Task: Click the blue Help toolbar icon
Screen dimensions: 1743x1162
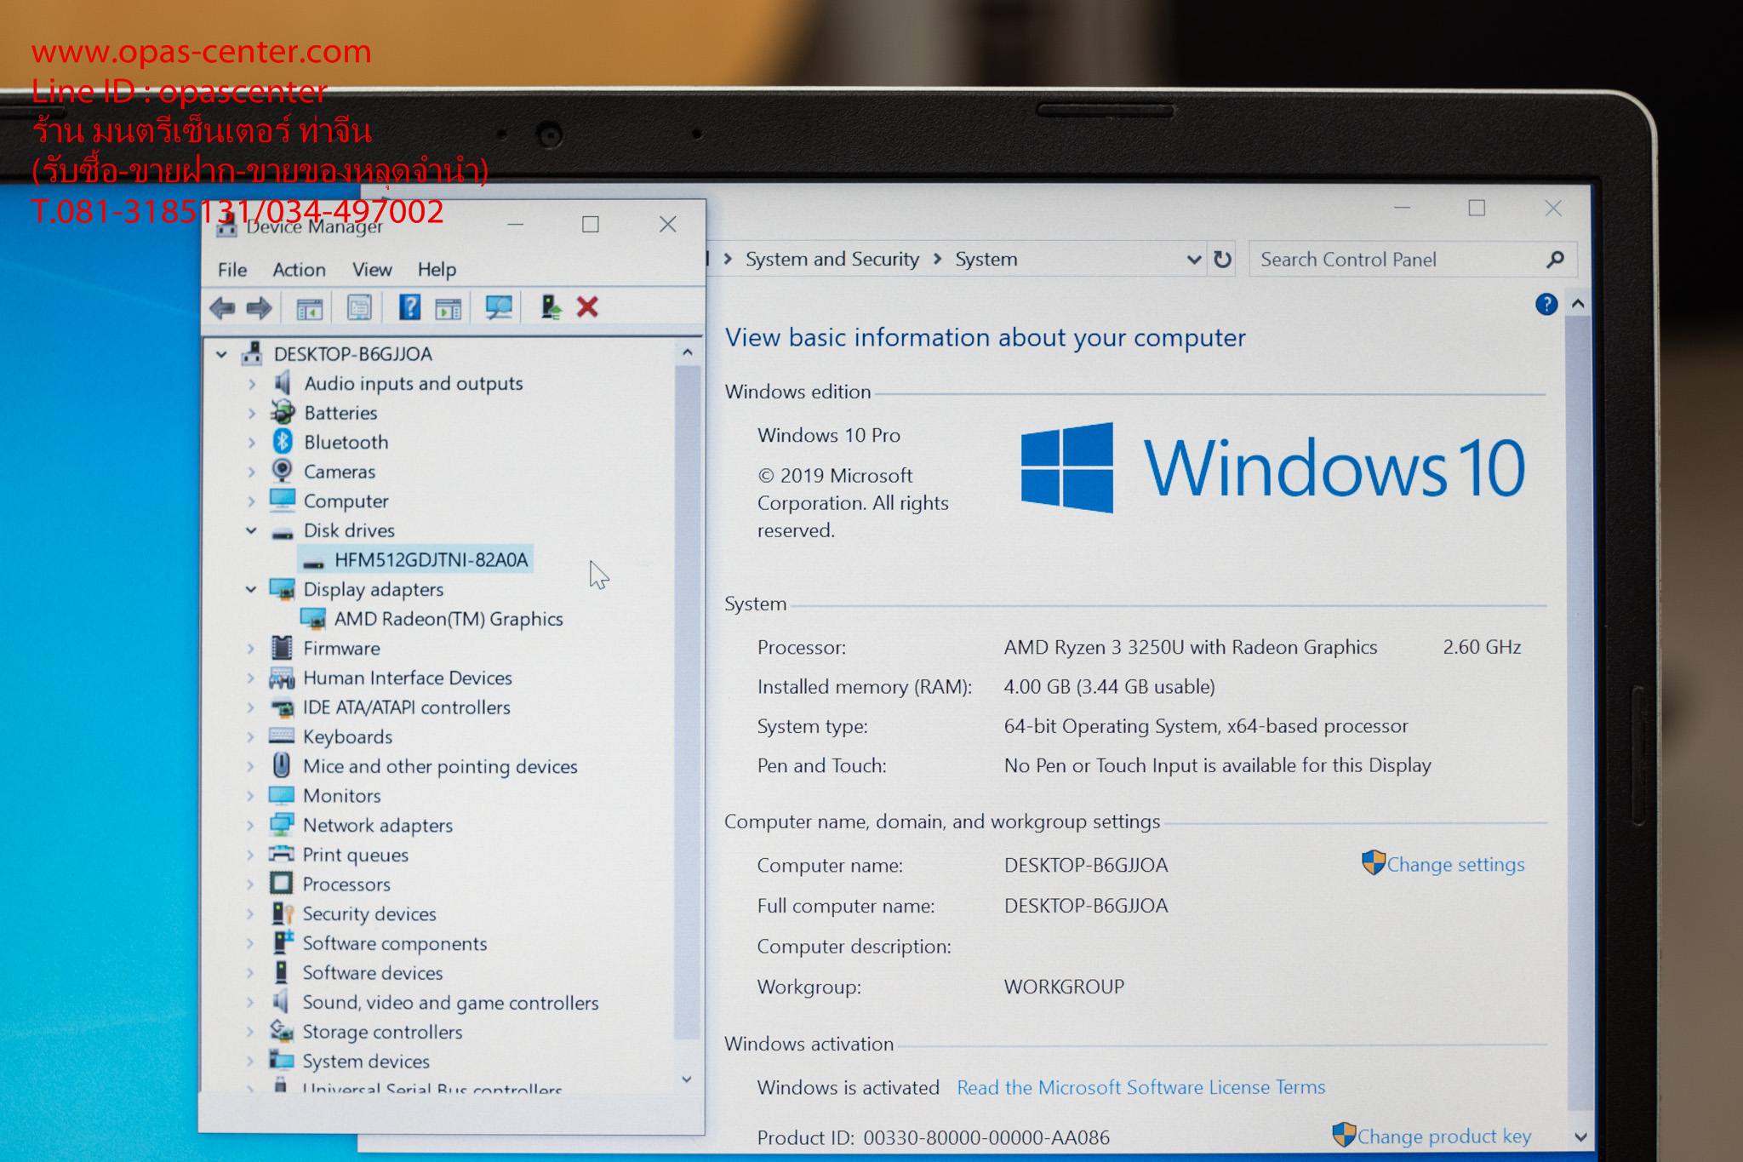Action: [409, 307]
